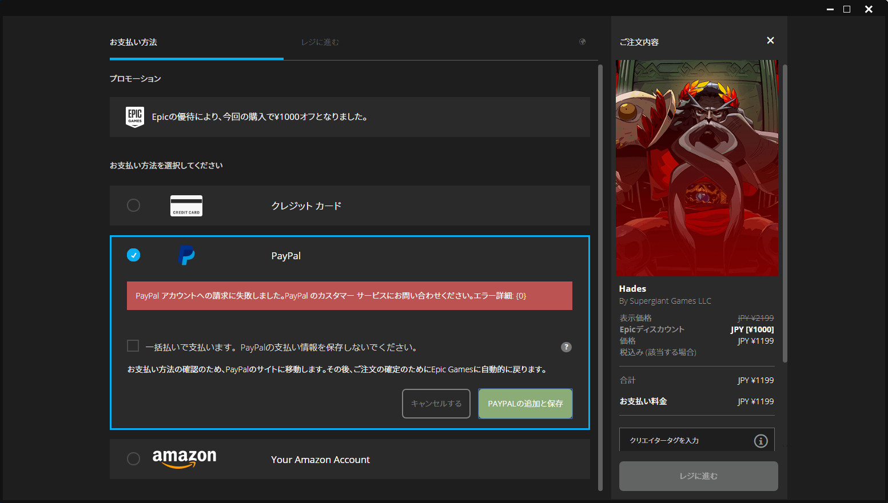
Task: Open the creator tag info icon
Action: tap(760, 441)
